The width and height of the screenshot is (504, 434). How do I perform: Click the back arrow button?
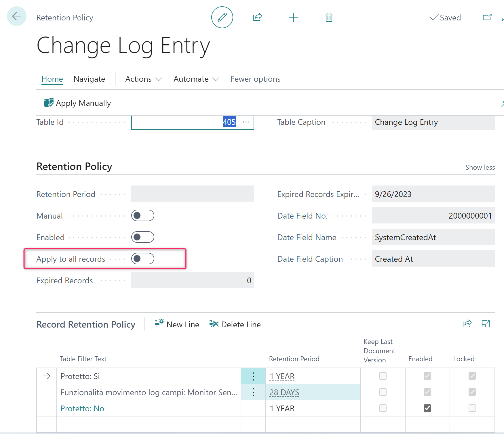click(x=17, y=16)
